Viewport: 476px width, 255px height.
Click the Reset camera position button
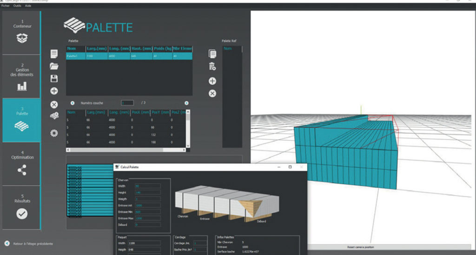click(x=361, y=247)
